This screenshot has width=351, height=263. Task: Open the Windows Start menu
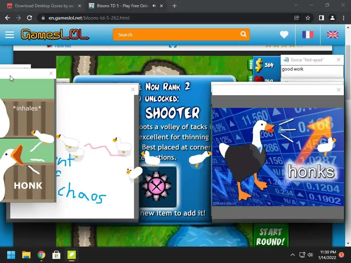tap(11, 255)
